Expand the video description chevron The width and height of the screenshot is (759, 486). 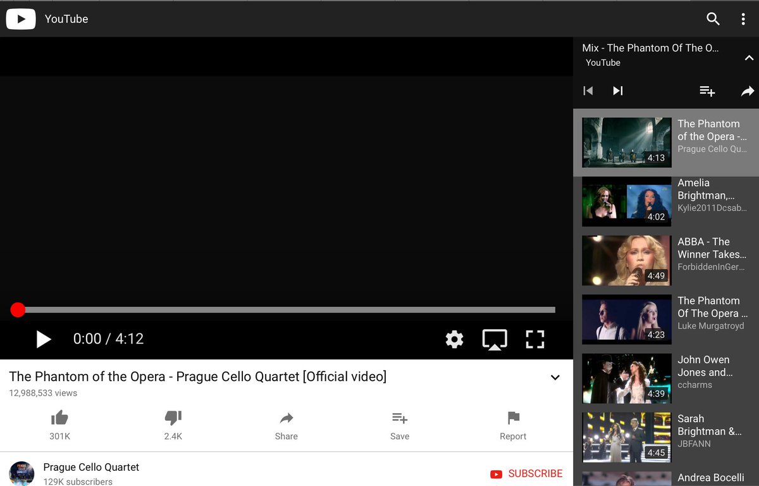[x=555, y=378]
